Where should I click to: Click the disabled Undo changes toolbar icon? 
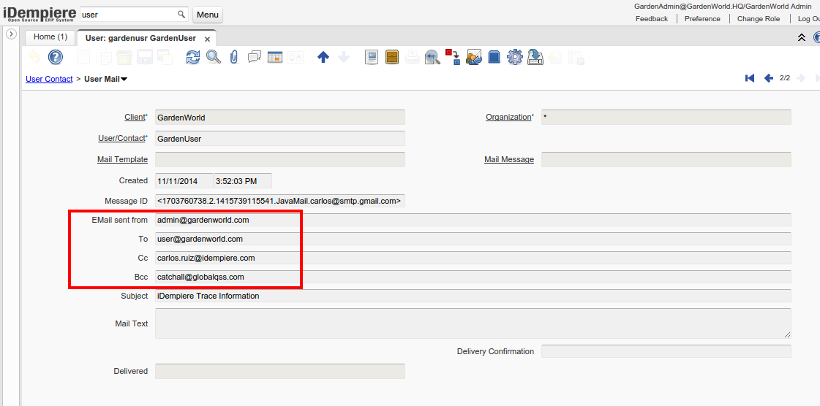click(34, 57)
